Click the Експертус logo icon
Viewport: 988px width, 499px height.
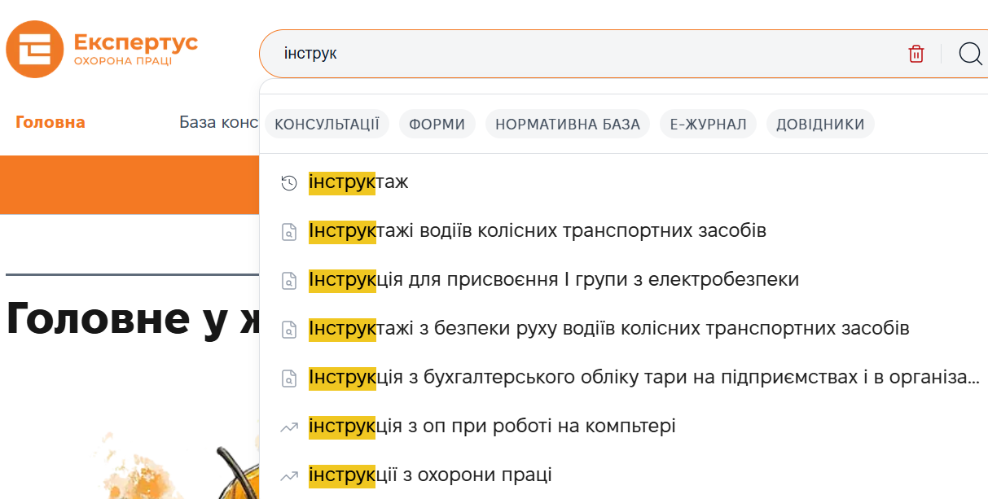tap(34, 49)
